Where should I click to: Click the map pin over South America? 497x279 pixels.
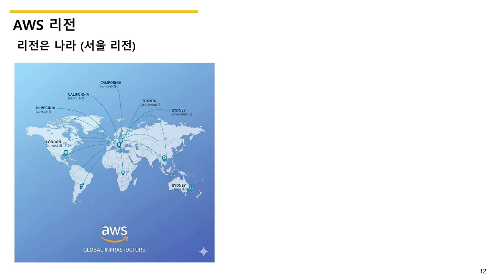point(82,186)
